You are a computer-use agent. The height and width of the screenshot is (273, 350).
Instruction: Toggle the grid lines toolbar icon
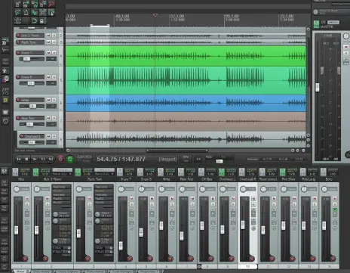pyautogui.click(x=26, y=20)
